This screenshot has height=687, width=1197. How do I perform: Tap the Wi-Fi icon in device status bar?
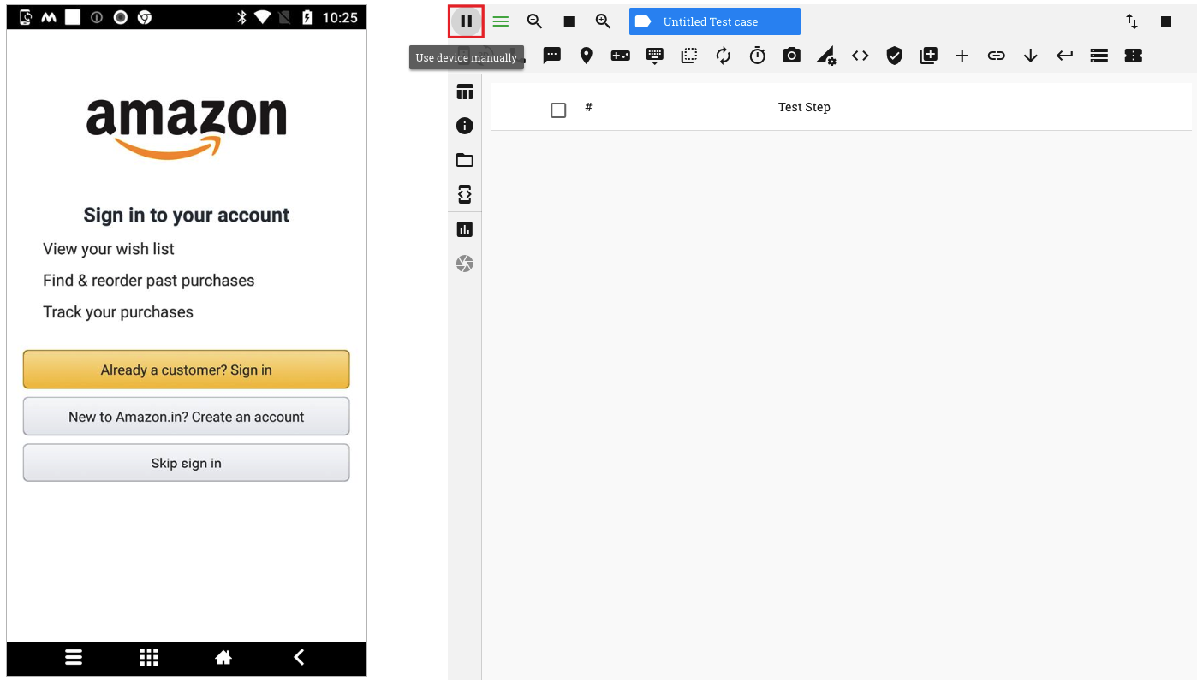263,17
